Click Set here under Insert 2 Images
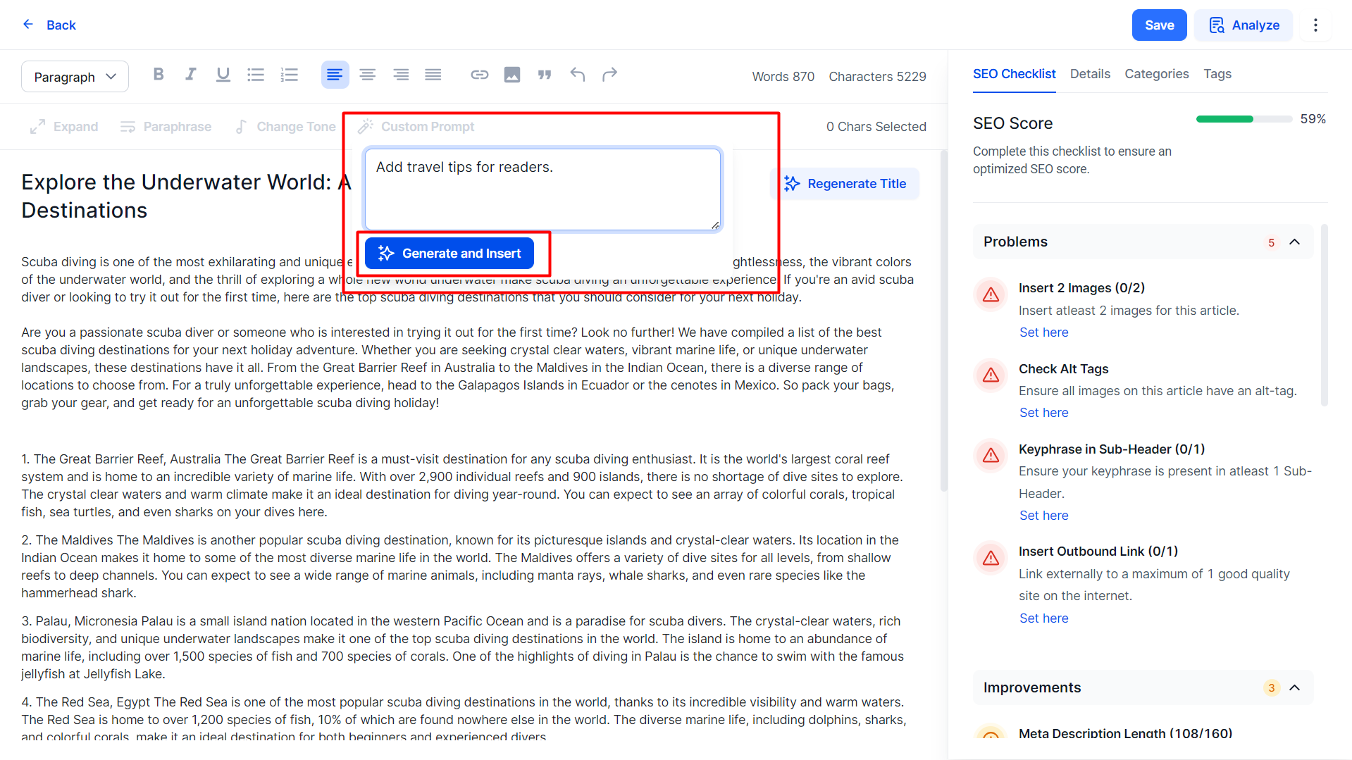1352x760 pixels. click(1043, 332)
